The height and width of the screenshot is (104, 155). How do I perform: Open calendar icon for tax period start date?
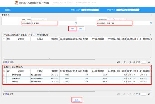point(76,23)
